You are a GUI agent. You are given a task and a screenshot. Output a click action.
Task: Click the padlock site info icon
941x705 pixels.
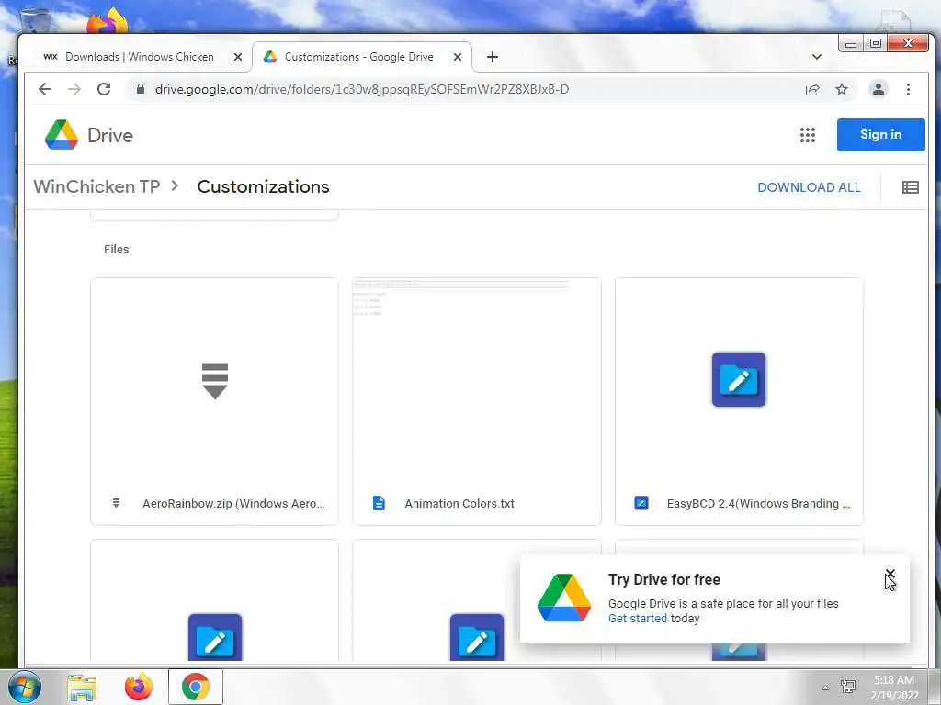coord(141,89)
